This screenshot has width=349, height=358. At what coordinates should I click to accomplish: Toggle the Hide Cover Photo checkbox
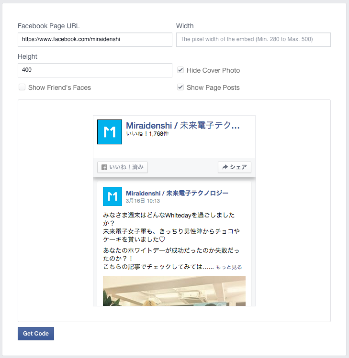pos(180,70)
